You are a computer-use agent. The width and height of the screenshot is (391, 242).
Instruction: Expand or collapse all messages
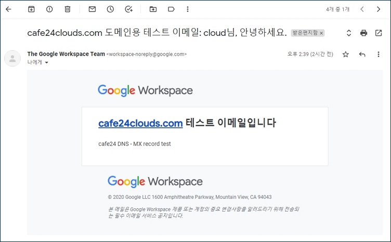click(x=349, y=33)
